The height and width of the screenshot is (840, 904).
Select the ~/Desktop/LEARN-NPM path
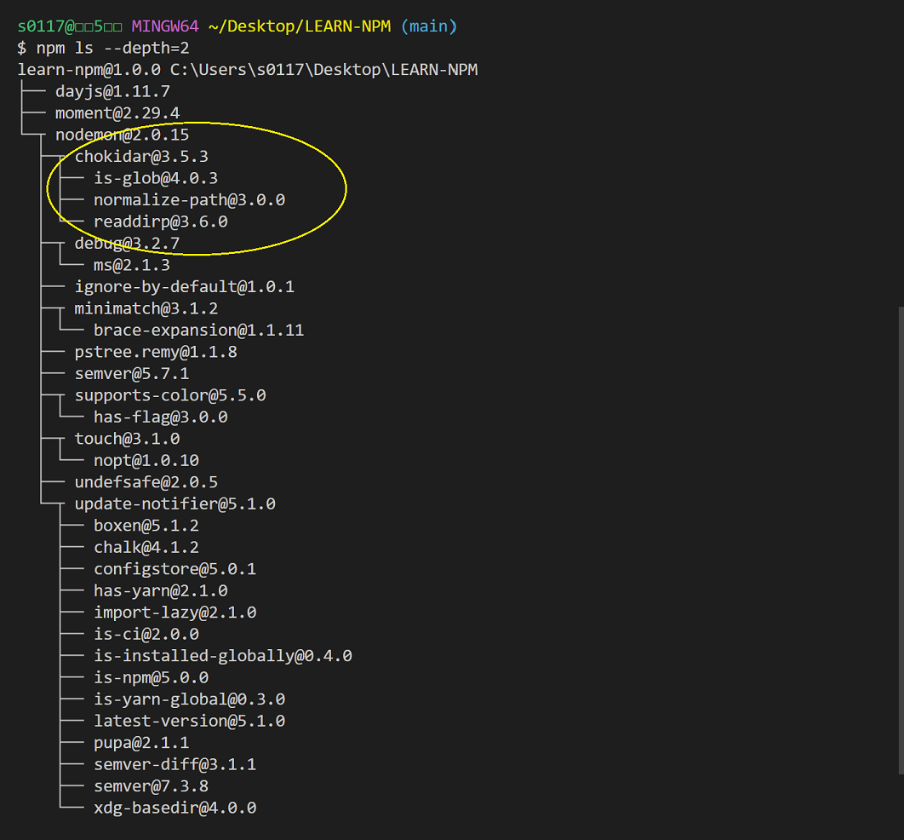300,26
